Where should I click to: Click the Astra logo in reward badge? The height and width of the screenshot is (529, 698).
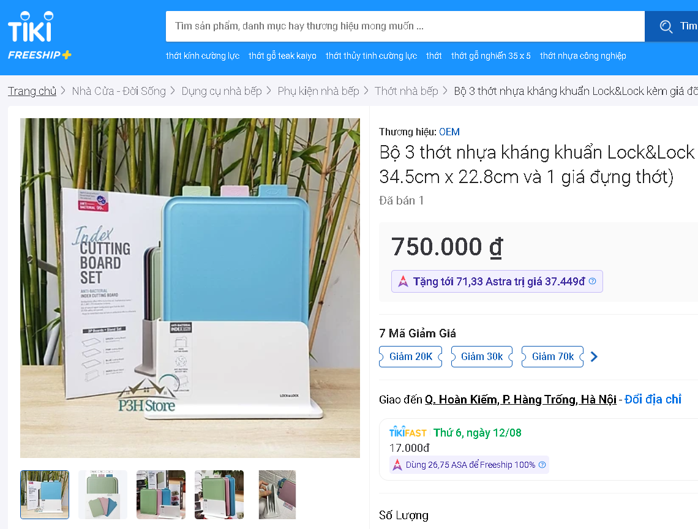[403, 281]
